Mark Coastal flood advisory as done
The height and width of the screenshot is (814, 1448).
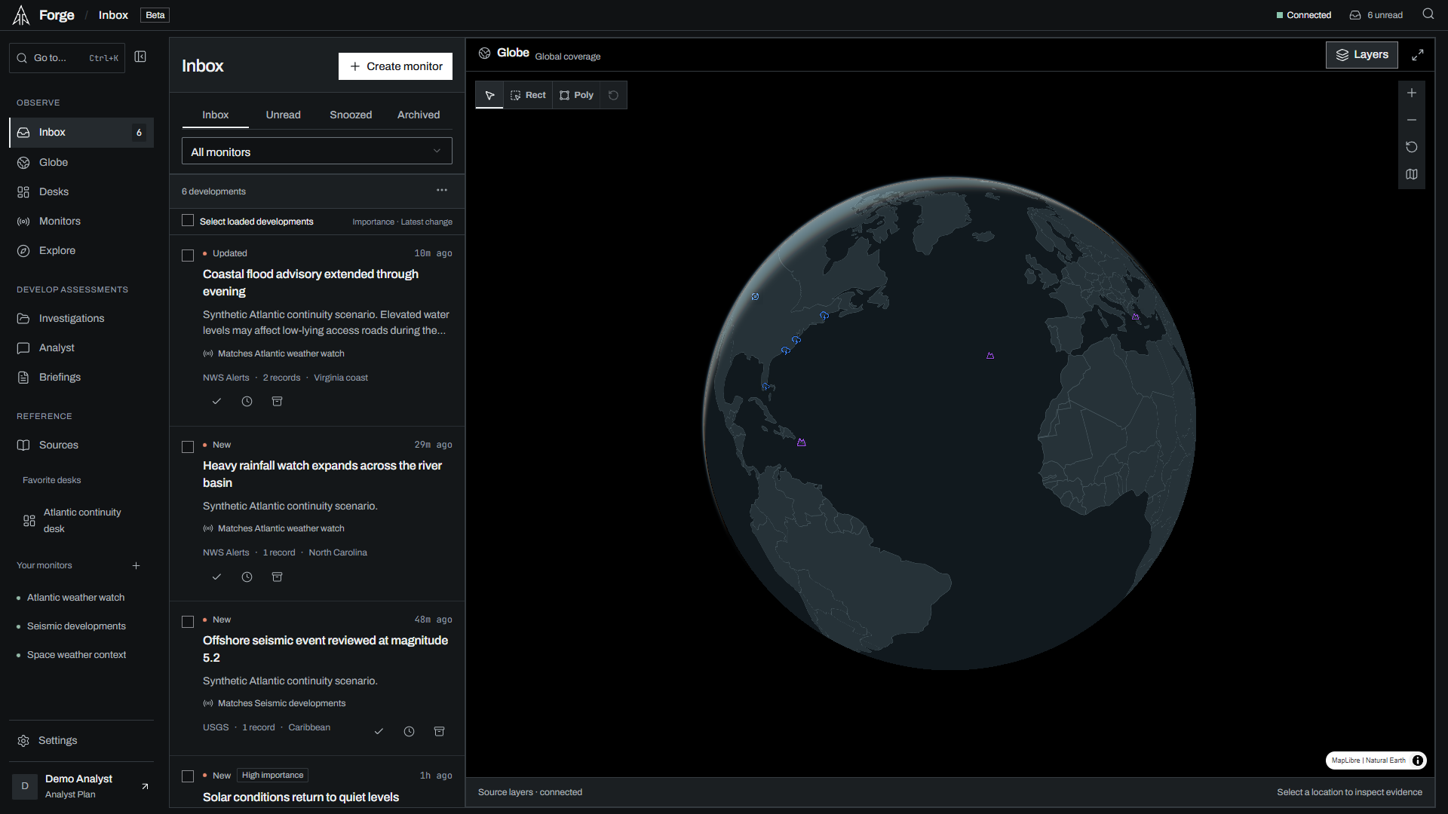(x=216, y=402)
